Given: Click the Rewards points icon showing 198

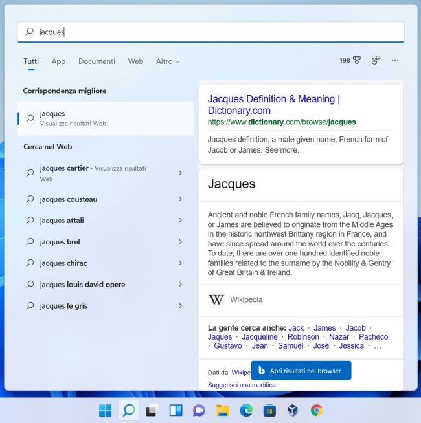Looking at the screenshot, I should pos(350,60).
